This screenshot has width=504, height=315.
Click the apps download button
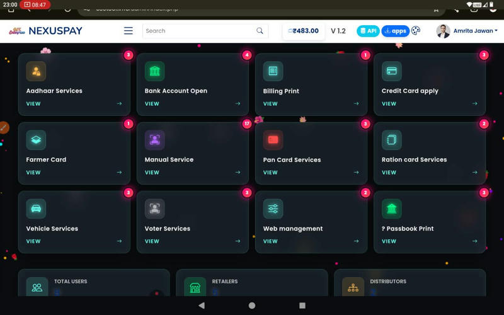396,31
